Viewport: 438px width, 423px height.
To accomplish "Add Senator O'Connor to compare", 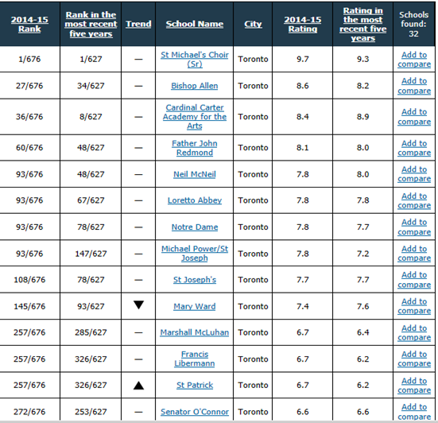I will (x=414, y=412).
